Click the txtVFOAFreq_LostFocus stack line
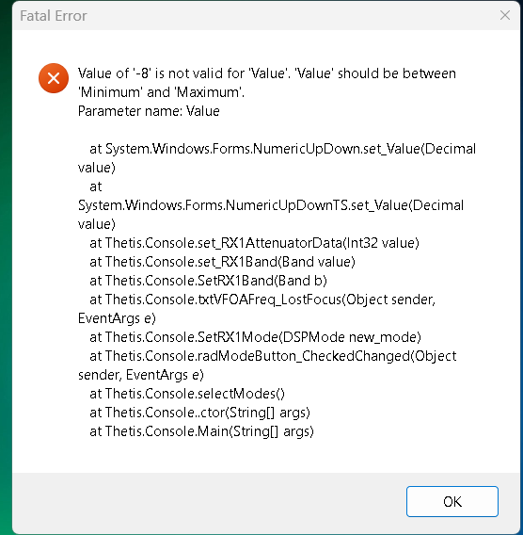Viewport: 523px width, 535px height. point(257,309)
